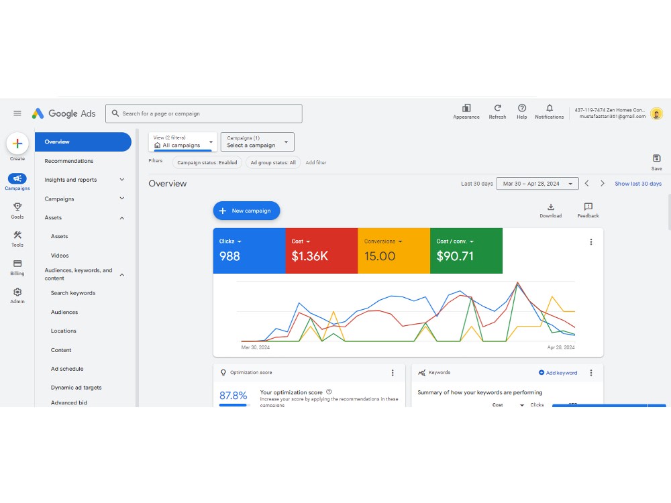Click Show last 30 days link
Screen dimensions: 671x503
(638, 184)
